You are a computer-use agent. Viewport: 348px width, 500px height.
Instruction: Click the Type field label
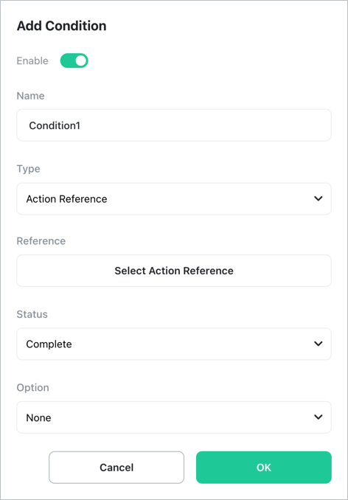[28, 169]
